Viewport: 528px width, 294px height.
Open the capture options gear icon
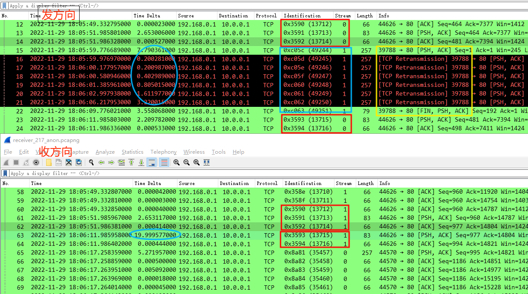37,162
